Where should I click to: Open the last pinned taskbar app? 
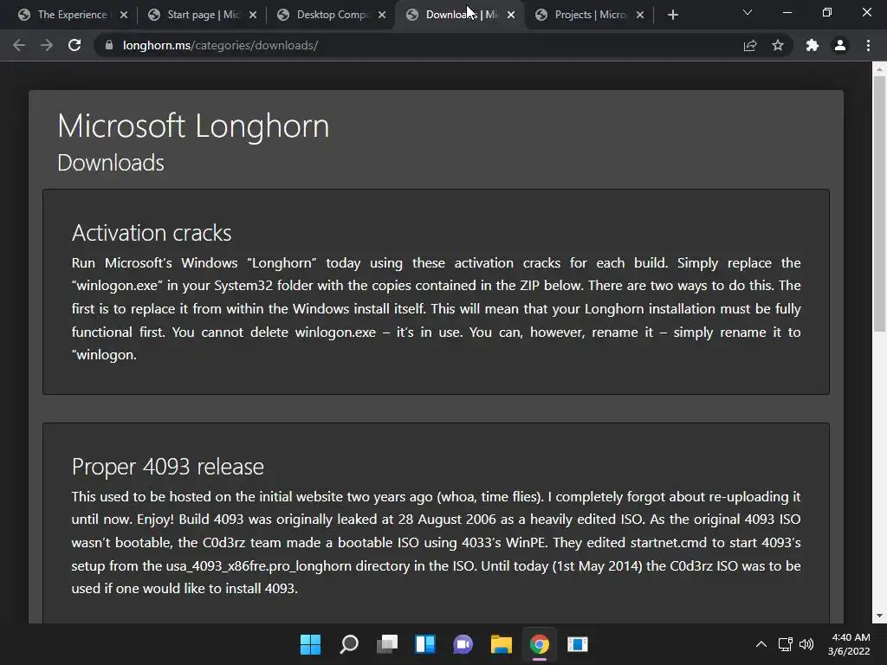pos(578,644)
